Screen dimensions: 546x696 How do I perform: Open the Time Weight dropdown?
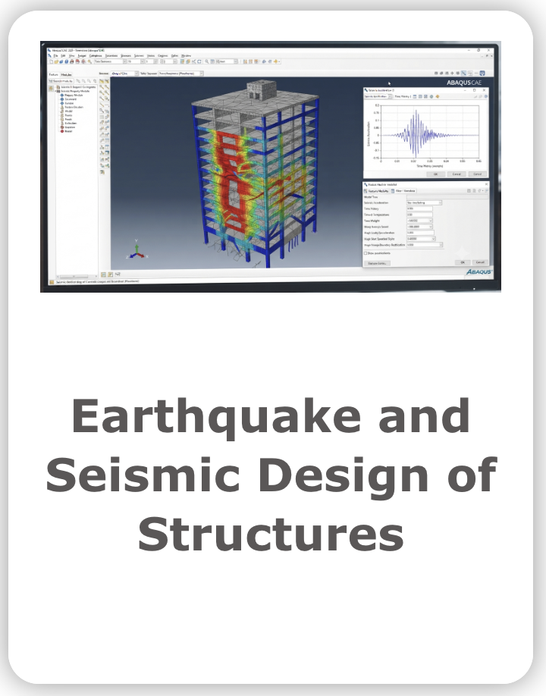click(419, 221)
